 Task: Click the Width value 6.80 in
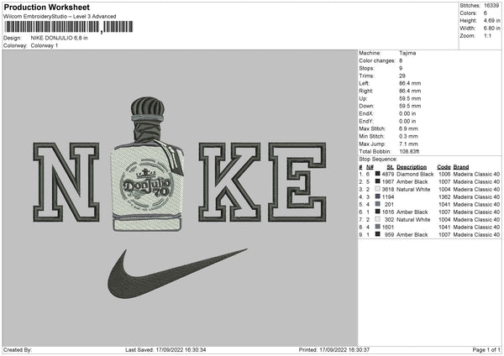point(491,29)
